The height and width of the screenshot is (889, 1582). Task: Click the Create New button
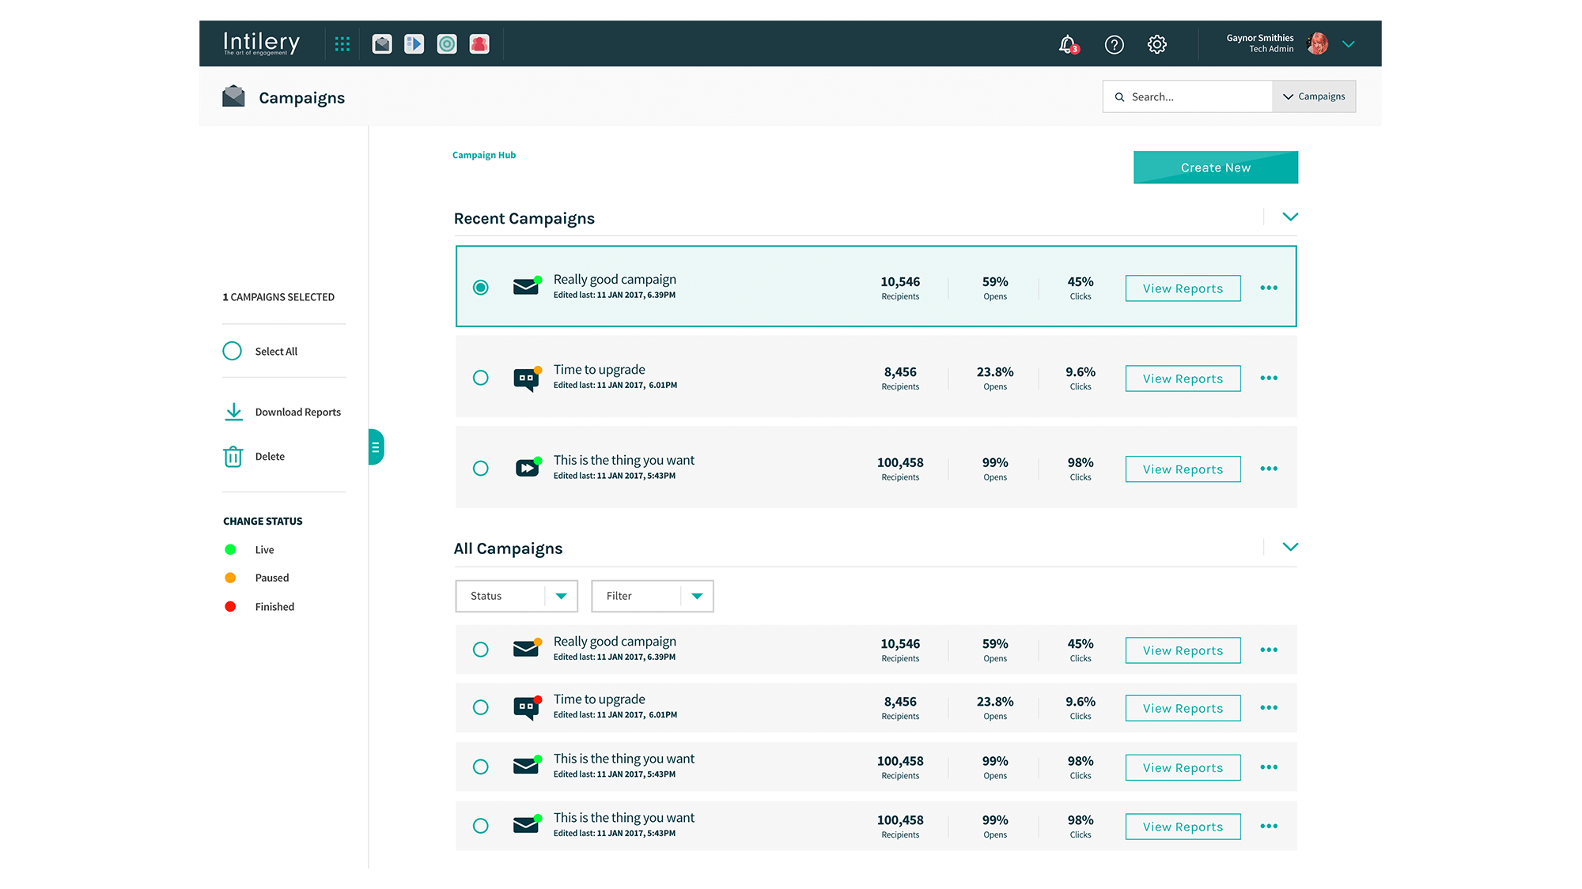tap(1215, 168)
